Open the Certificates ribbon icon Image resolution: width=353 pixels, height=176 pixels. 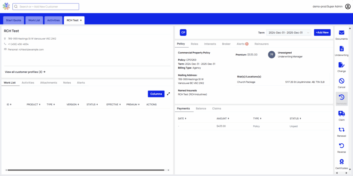pos(342,162)
